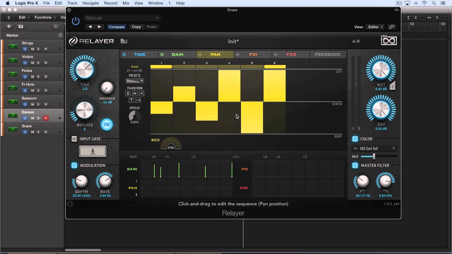
Task: Click the Wi-Fi status icon
Action: tap(424, 3)
